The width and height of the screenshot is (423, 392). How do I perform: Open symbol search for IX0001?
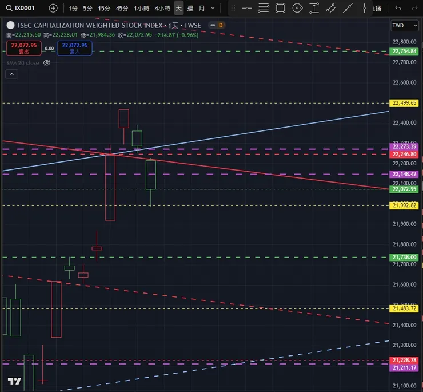point(21,8)
